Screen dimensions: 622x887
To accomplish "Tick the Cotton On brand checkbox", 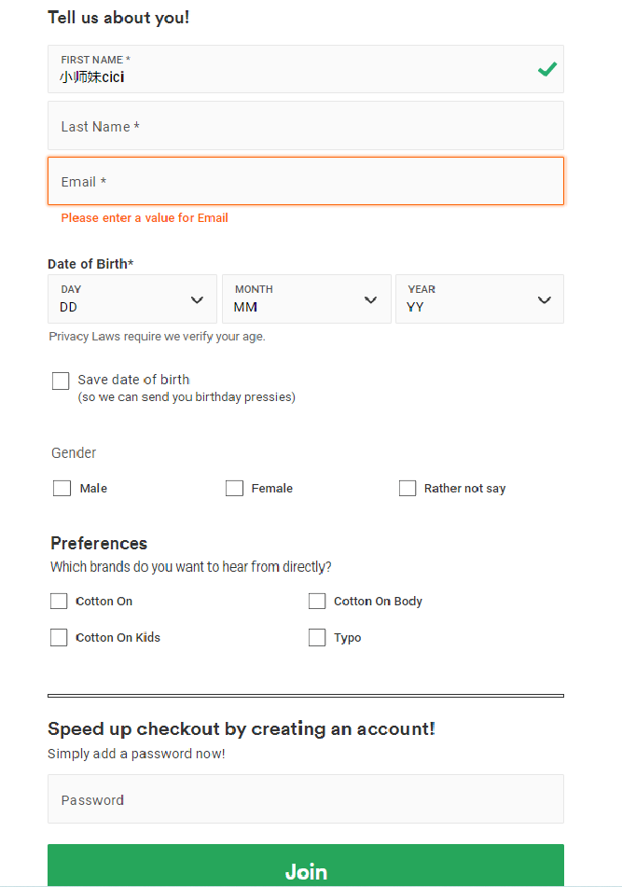I will click(x=59, y=602).
